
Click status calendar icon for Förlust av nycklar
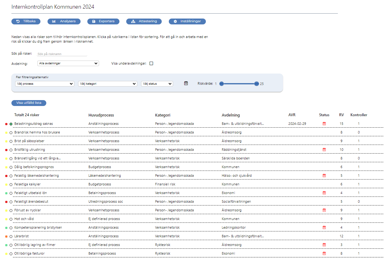[x=324, y=210]
